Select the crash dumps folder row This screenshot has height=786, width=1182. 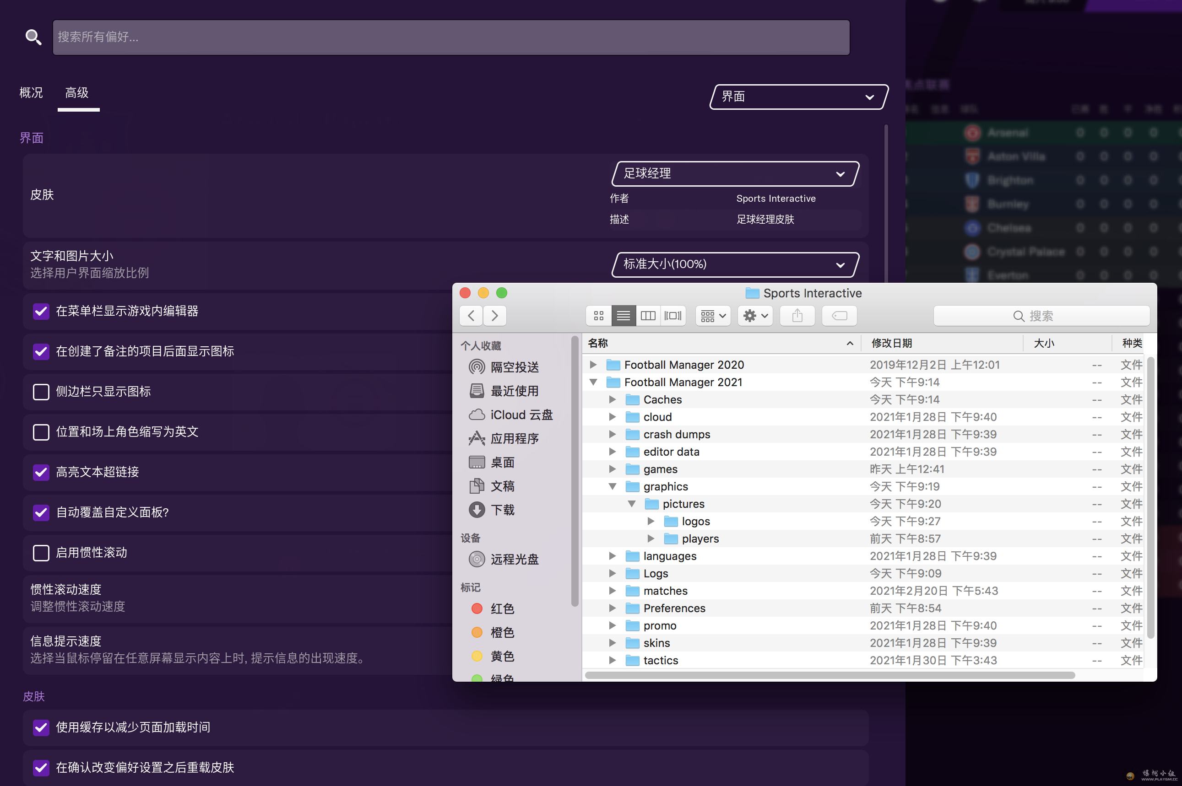click(862, 434)
